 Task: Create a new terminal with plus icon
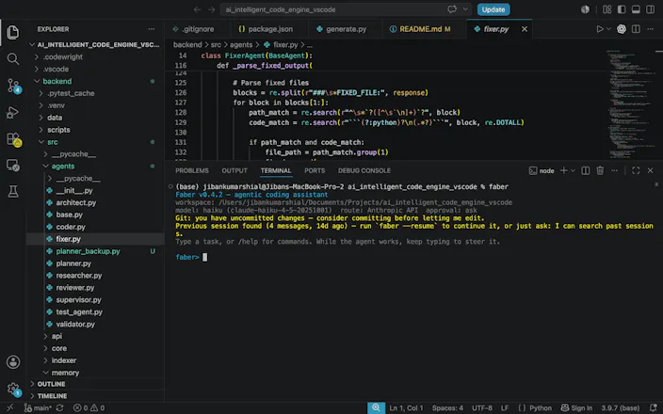[563, 170]
